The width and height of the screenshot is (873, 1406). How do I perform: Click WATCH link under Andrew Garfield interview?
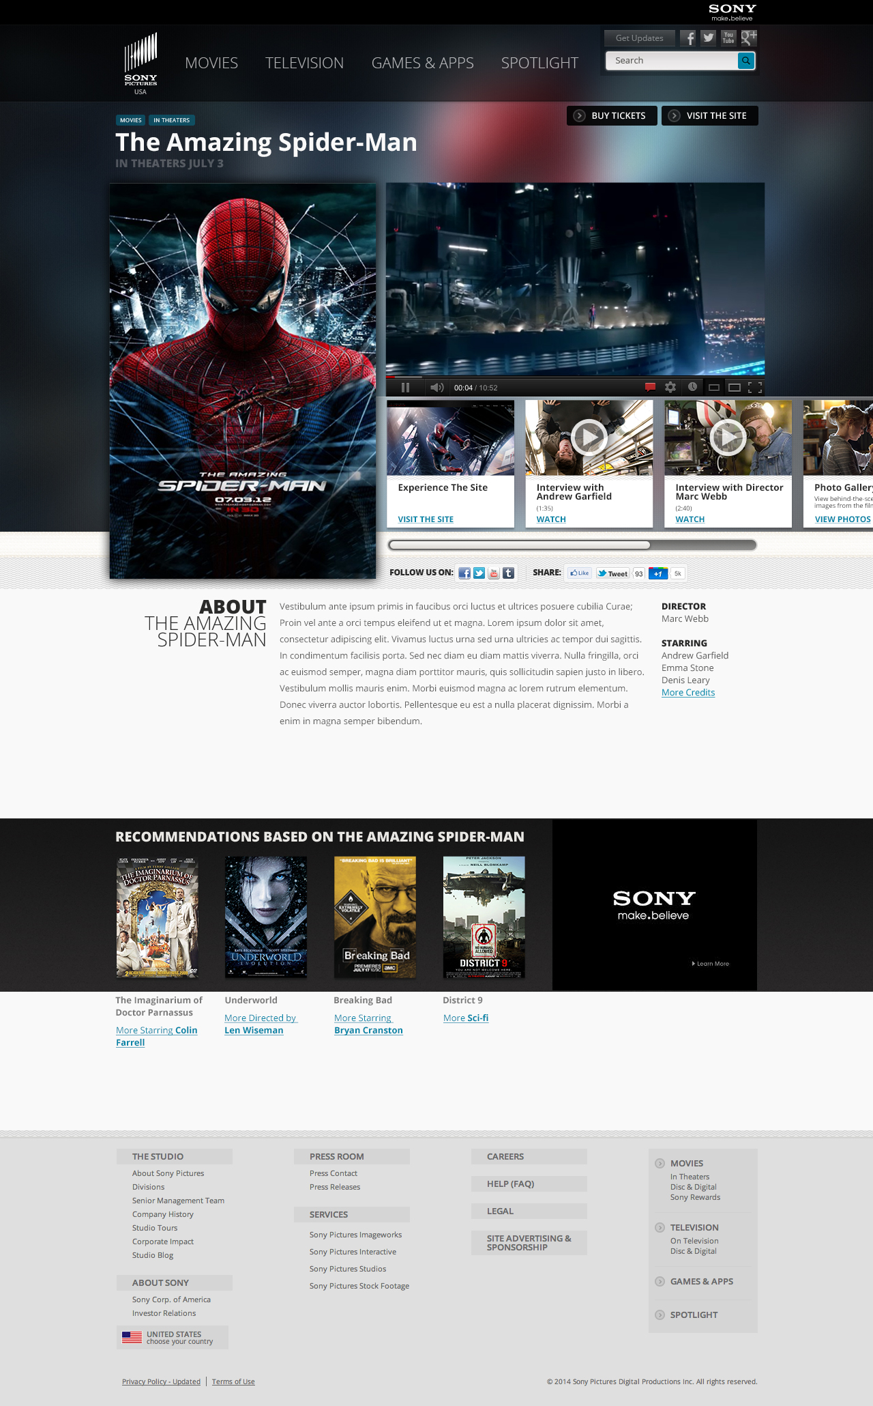551,519
